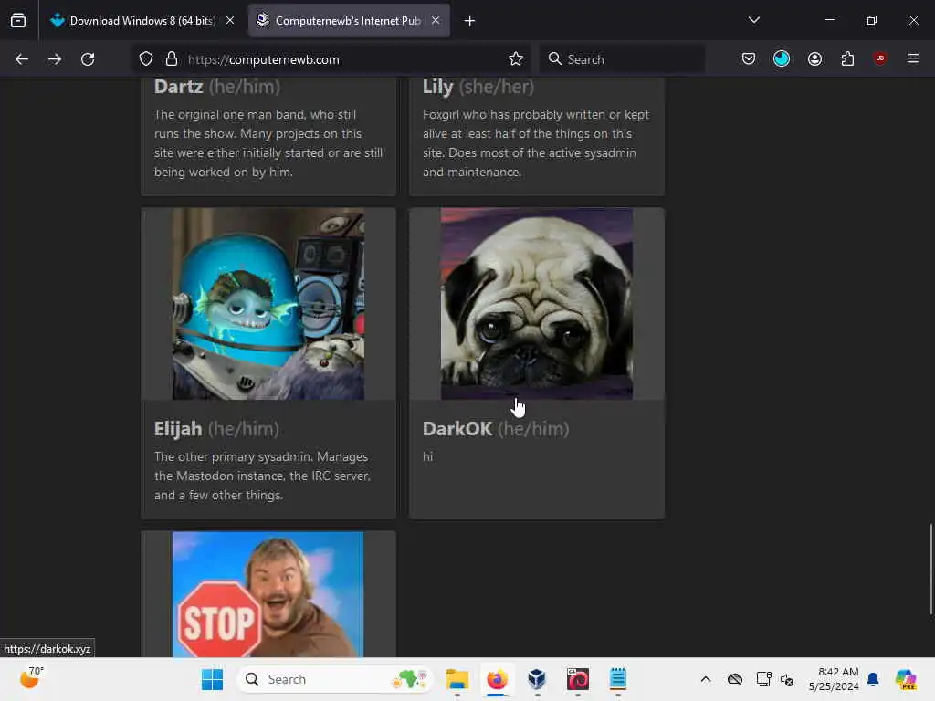Click the taskbar Search box
The height and width of the screenshot is (701, 935).
(x=335, y=679)
